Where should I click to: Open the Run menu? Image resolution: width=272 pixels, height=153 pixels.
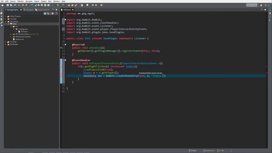50,1
